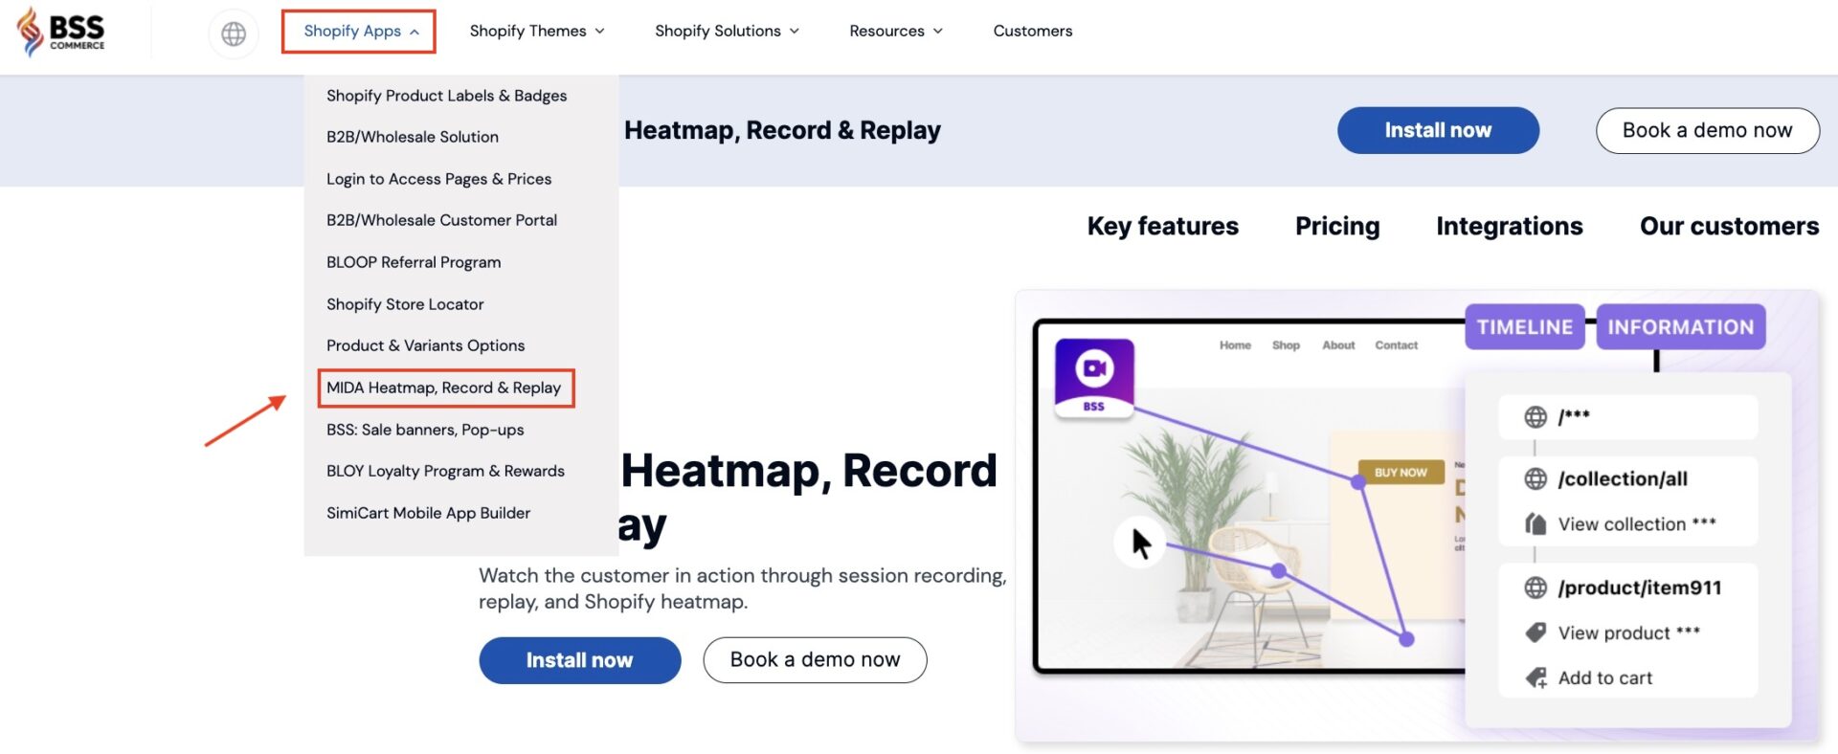This screenshot has width=1838, height=754.
Task: Choose B2B/Wholesale Solution from the menu
Action: 413,137
